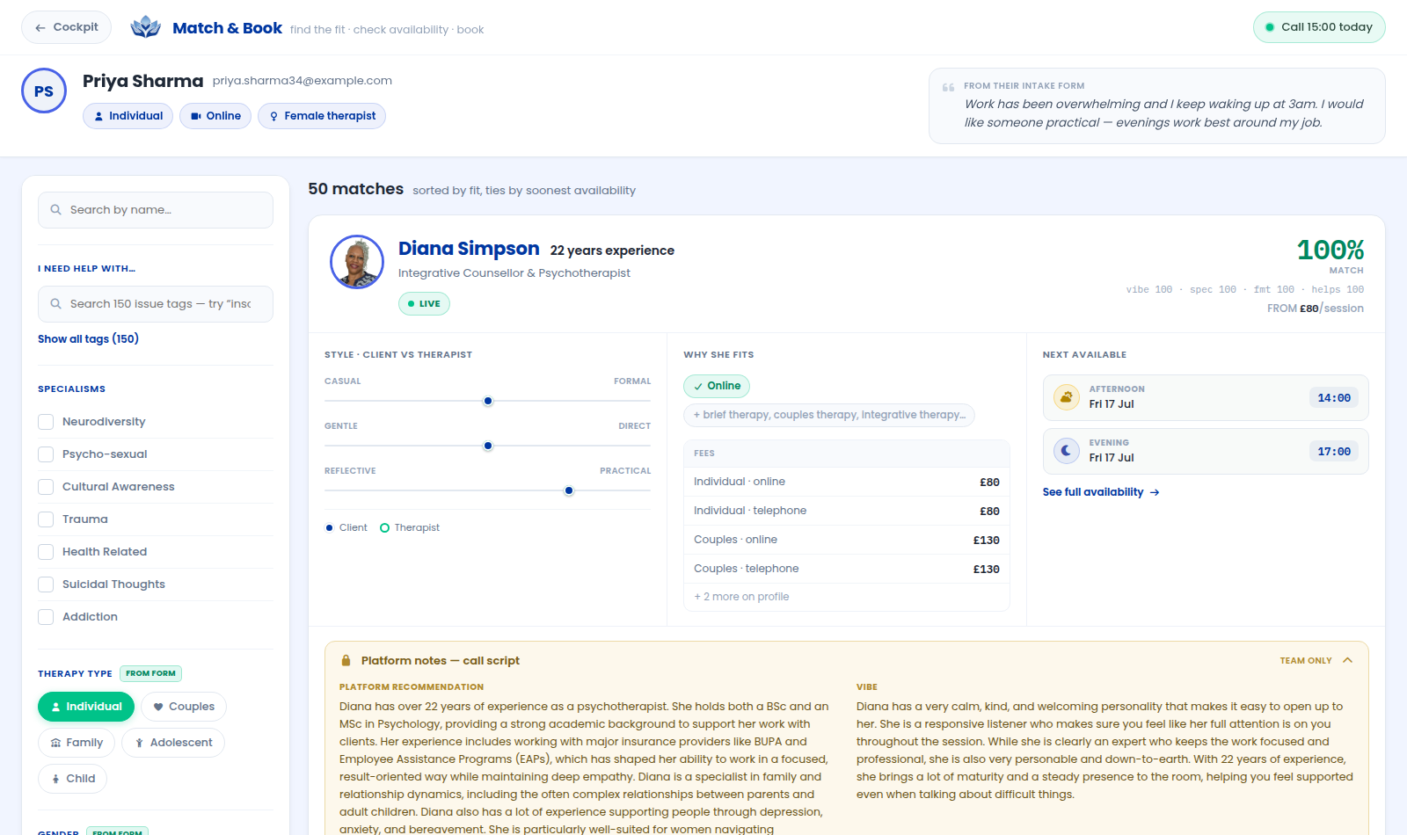Collapse the Platform notes panel chevron

coord(1348,661)
